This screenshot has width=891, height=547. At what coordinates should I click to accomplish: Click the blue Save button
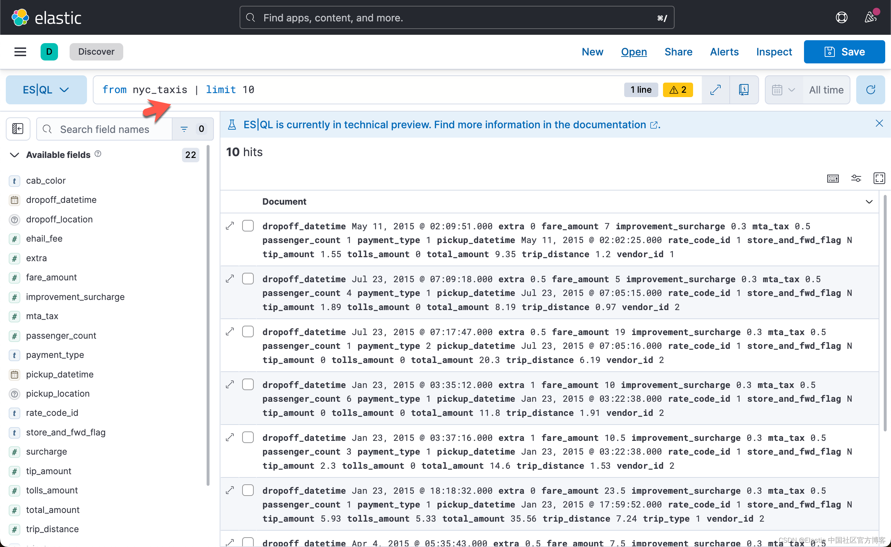(x=844, y=52)
